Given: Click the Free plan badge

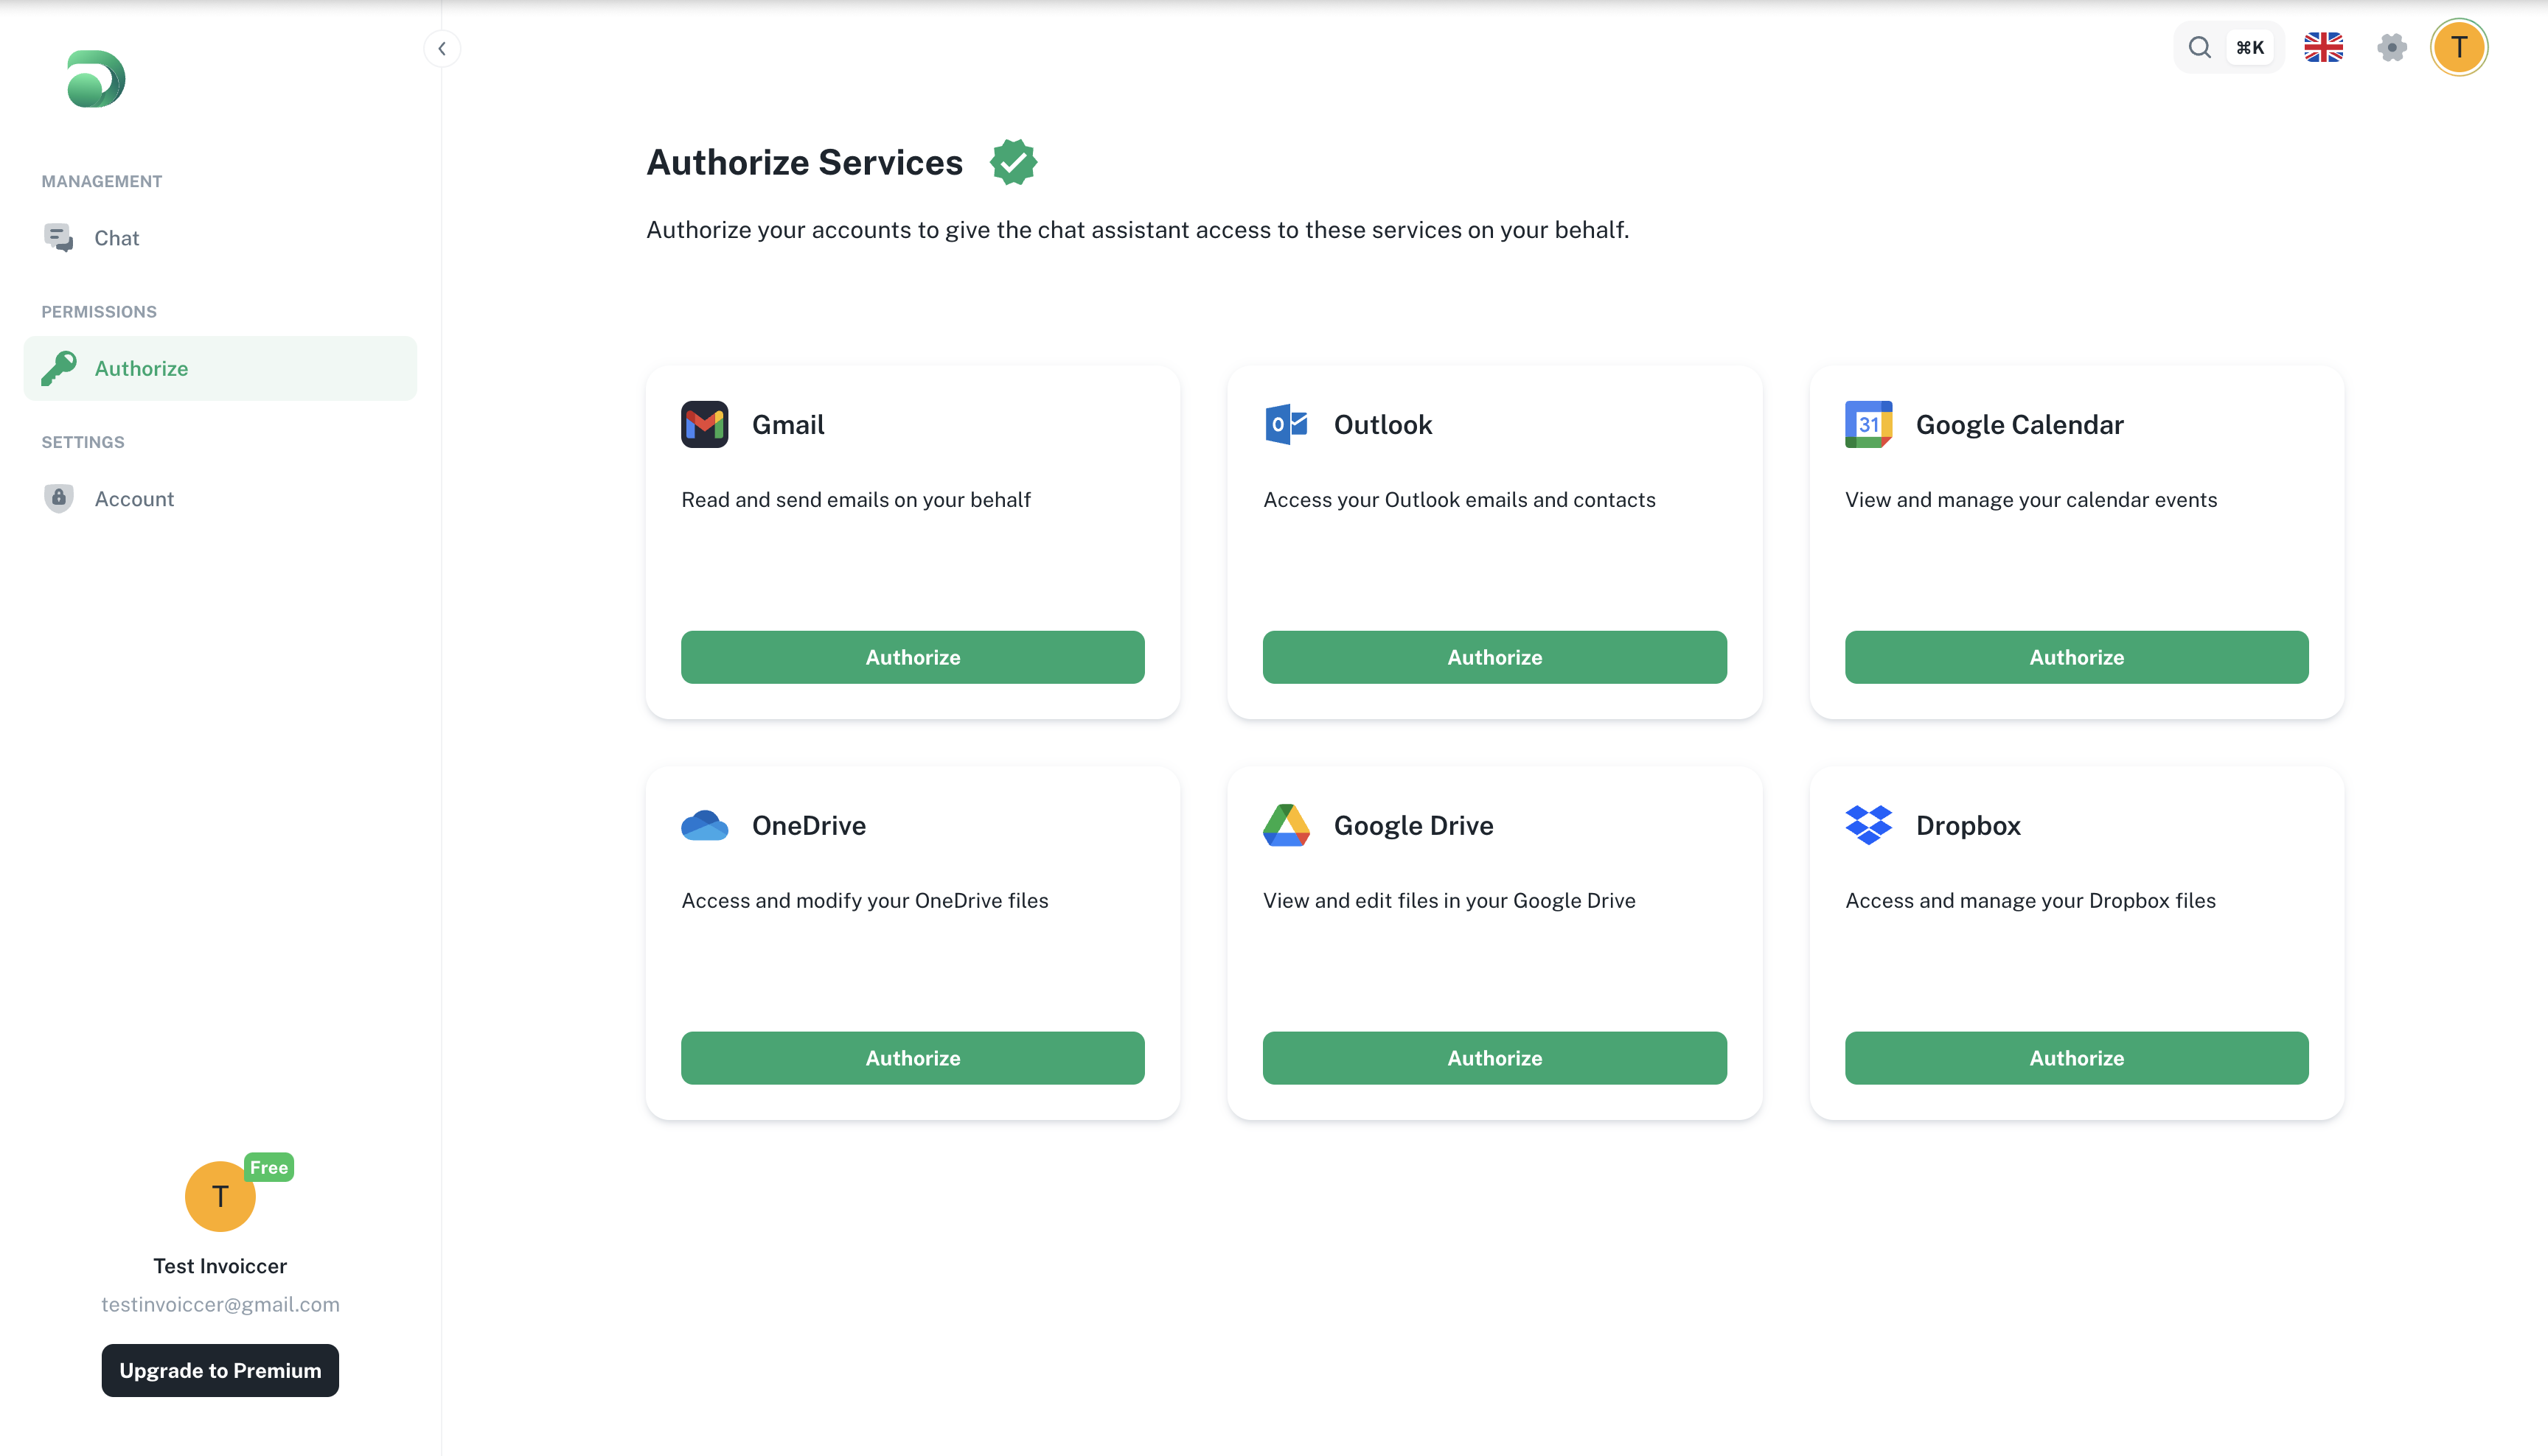Looking at the screenshot, I should (x=269, y=1167).
